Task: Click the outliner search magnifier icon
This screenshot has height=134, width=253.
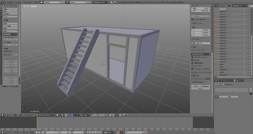Action: (250, 6)
